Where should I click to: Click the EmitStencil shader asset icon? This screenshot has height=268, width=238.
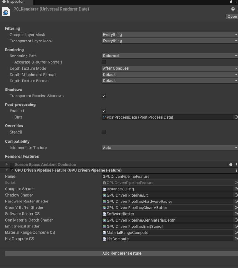point(104,227)
